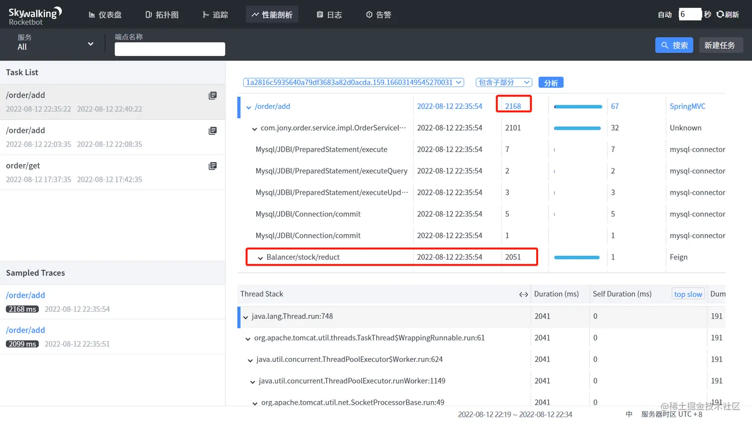Click the Duration (ms) column header
The height and width of the screenshot is (423, 752).
pos(557,294)
